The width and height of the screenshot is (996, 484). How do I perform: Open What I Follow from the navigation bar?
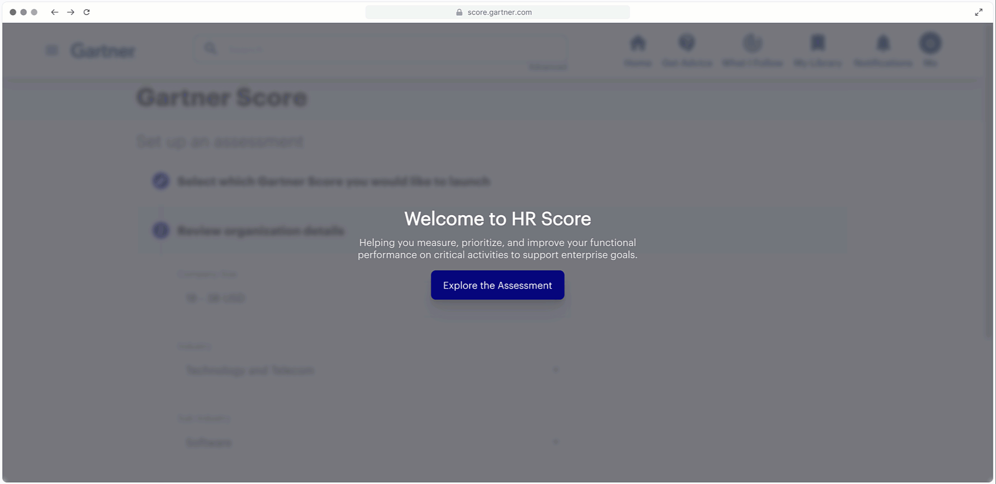click(x=753, y=49)
